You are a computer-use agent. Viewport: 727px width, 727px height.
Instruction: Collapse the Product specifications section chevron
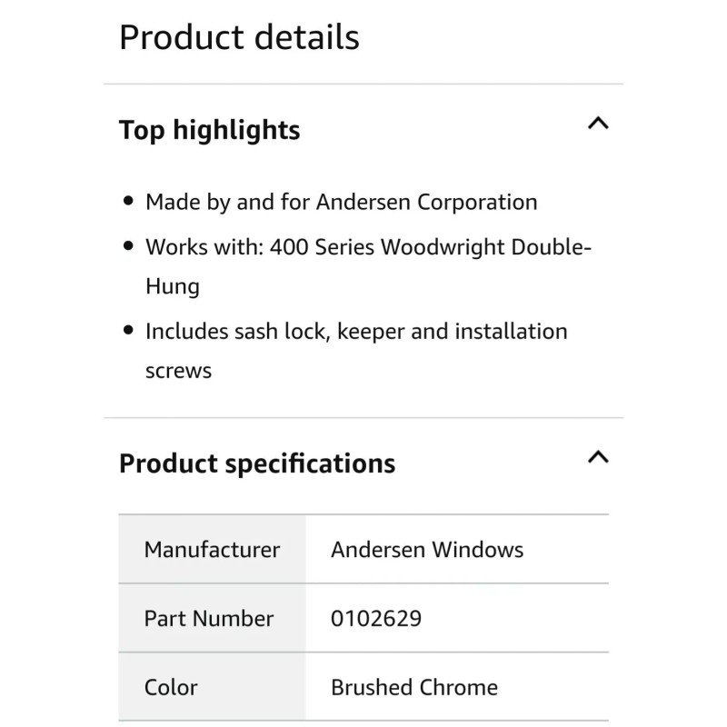(597, 457)
